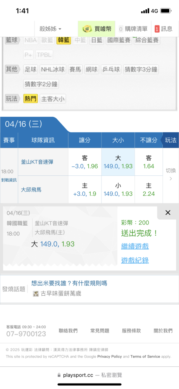This screenshot has width=179, height=389.
Task: Tap the 買噱幣 coin button
Action: click(96, 29)
